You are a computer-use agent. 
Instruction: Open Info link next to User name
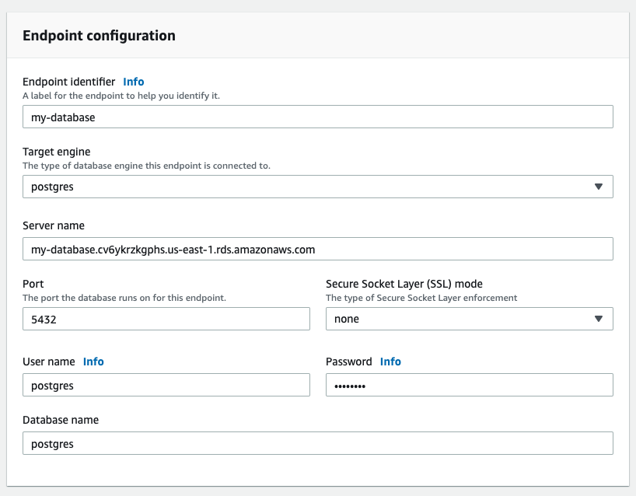(x=93, y=362)
